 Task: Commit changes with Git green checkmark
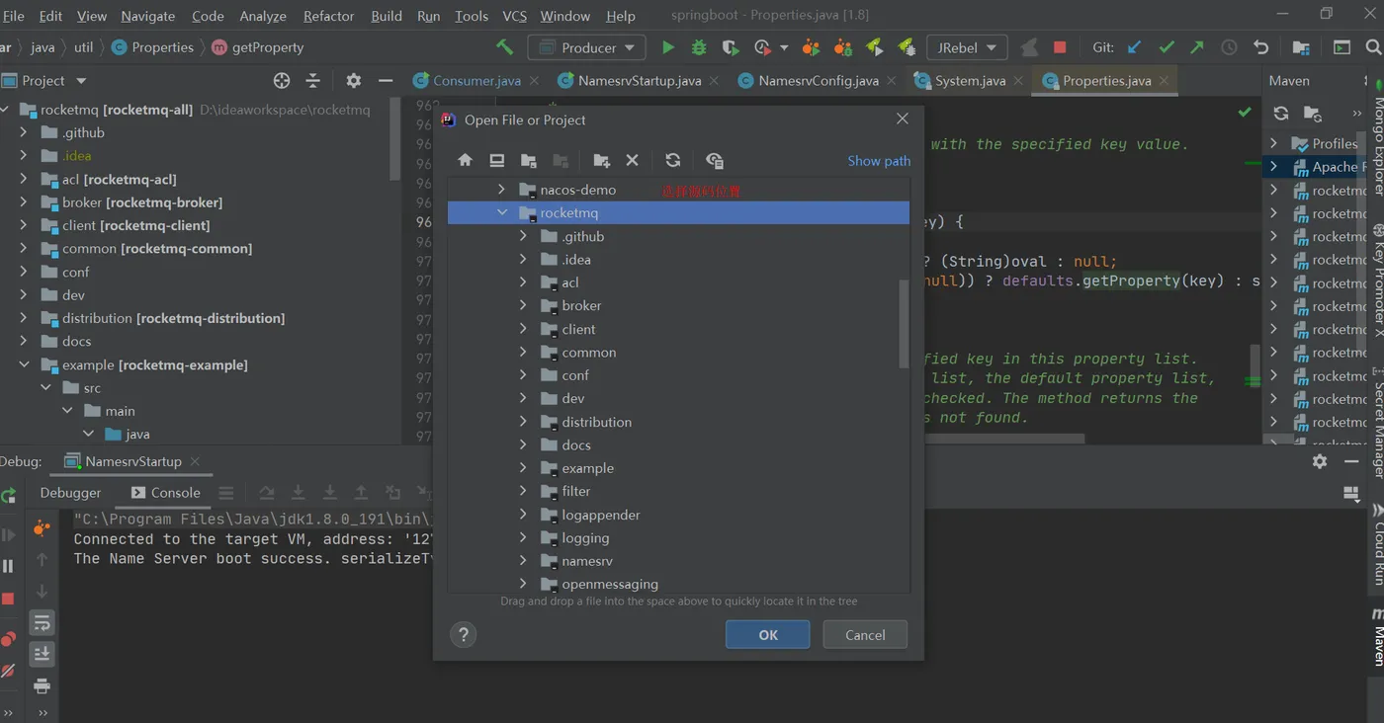point(1167,47)
